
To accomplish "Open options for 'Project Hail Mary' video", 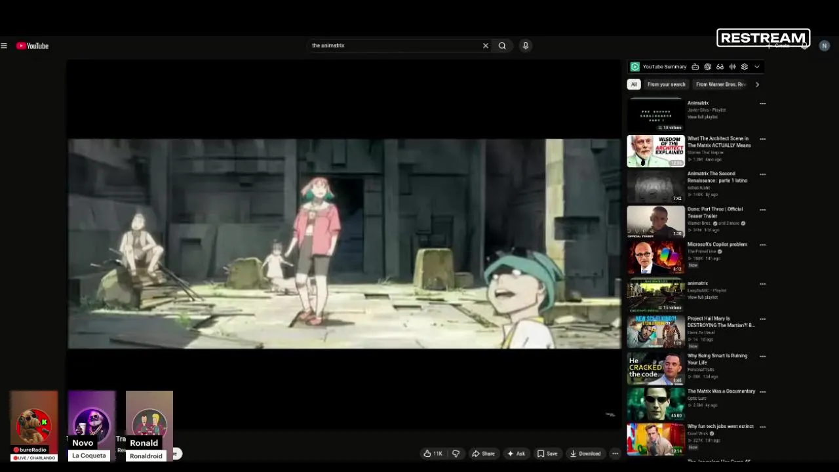I will (x=762, y=319).
